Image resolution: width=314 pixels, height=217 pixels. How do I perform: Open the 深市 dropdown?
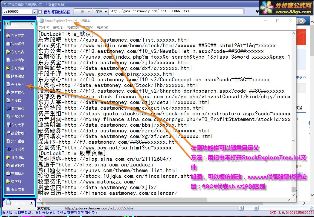[101, 12]
